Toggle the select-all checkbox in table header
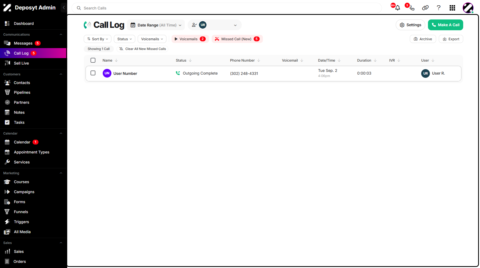 (x=93, y=60)
